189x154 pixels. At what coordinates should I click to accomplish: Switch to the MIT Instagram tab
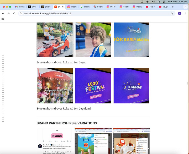click(111, 7)
